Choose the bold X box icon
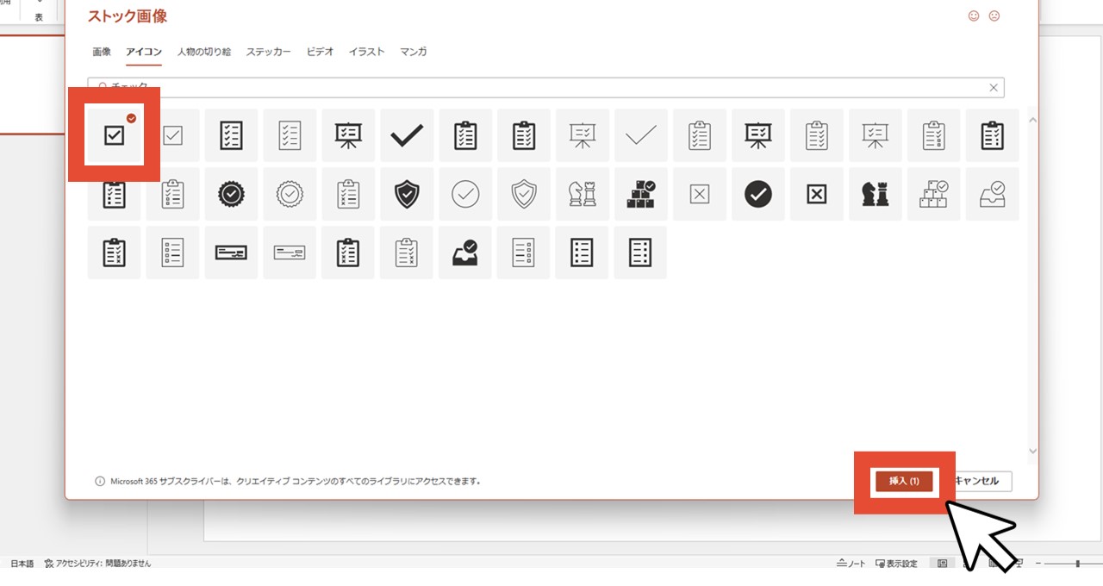 coord(817,194)
